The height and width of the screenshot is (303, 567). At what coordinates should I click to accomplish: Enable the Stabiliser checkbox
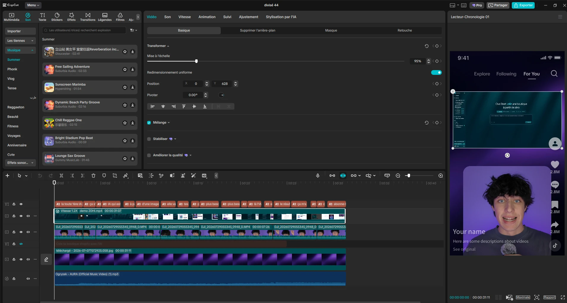click(x=149, y=139)
